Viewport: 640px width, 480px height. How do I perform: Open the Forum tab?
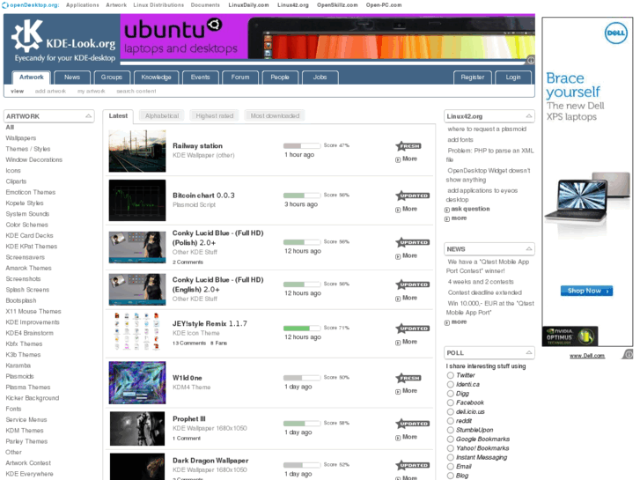[240, 78]
